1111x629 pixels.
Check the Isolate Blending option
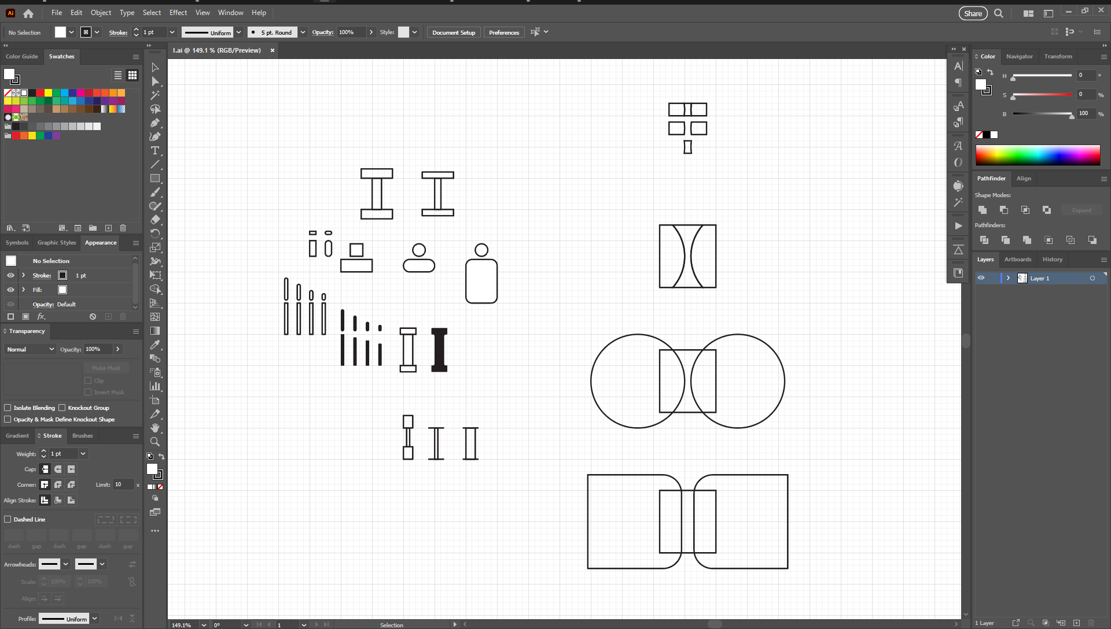tap(8, 408)
